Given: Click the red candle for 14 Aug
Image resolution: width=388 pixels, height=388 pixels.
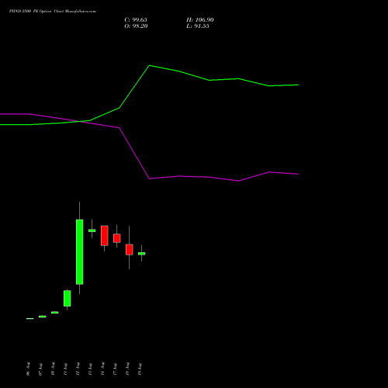Looking at the screenshot, I should (x=105, y=236).
